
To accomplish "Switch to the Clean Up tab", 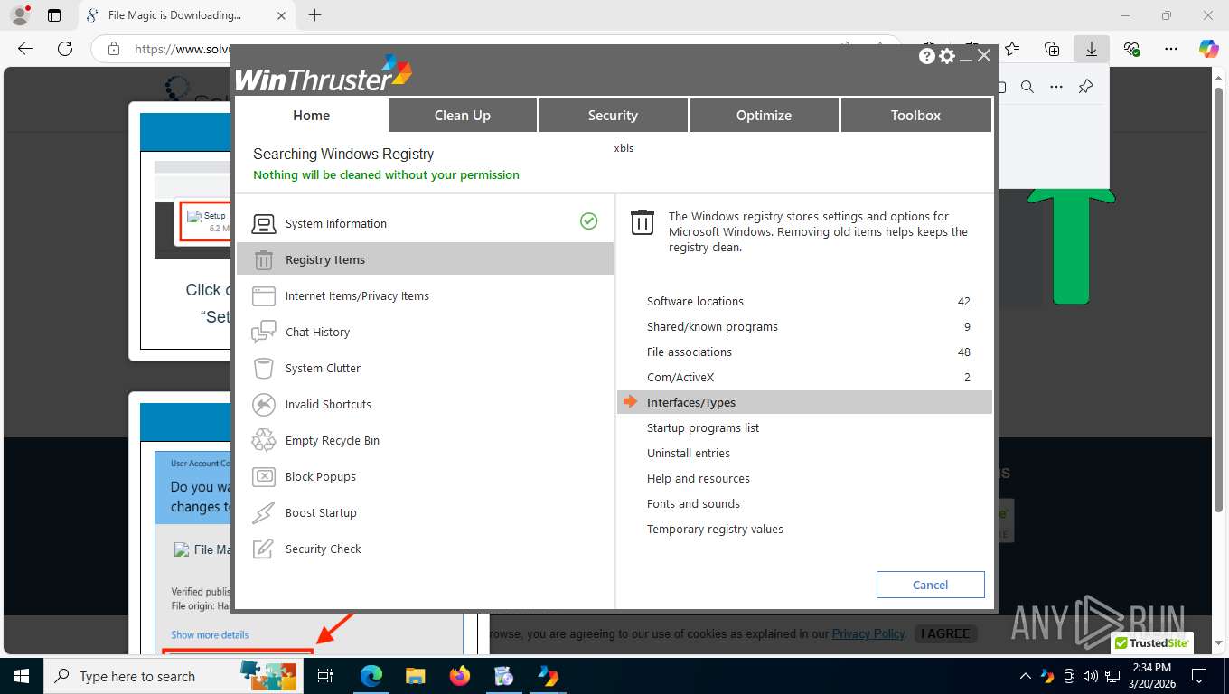I will coord(463,116).
